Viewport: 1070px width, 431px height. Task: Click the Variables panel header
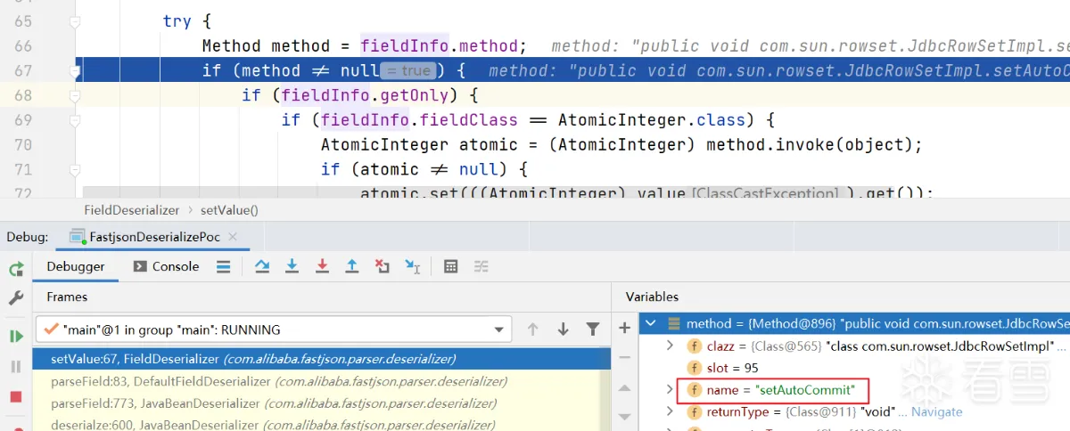click(652, 297)
